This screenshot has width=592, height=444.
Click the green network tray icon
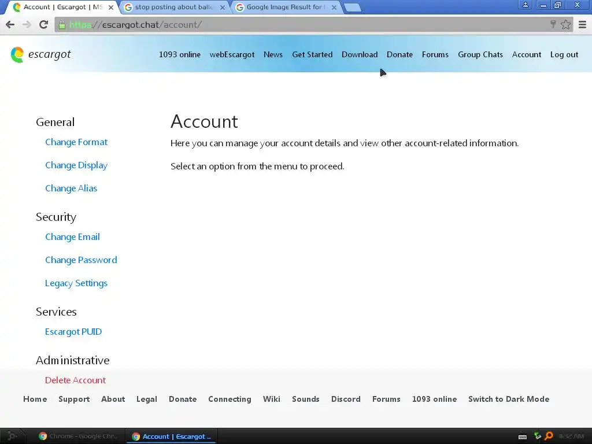pyautogui.click(x=537, y=436)
